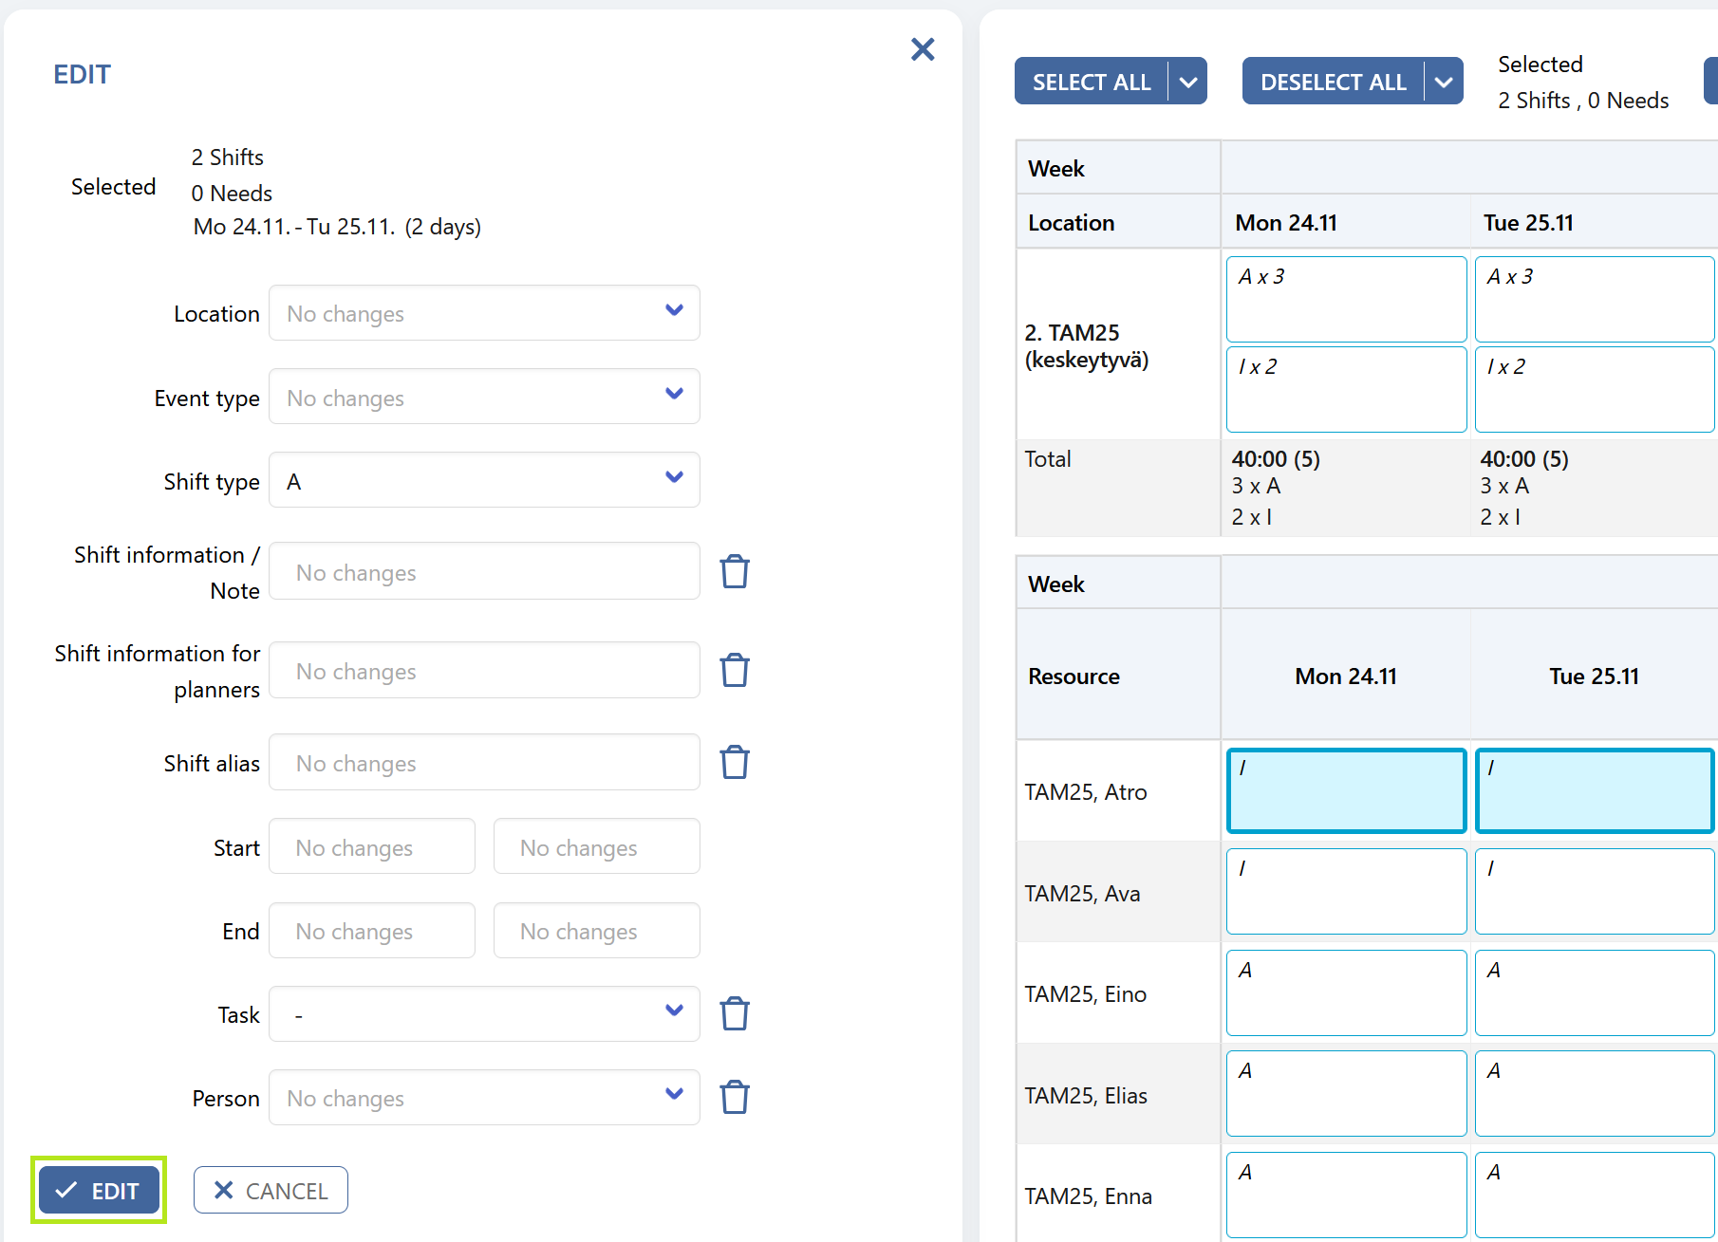Image resolution: width=1718 pixels, height=1242 pixels.
Task: Open the Shift type dropdown showing A
Action: pyautogui.click(x=484, y=480)
